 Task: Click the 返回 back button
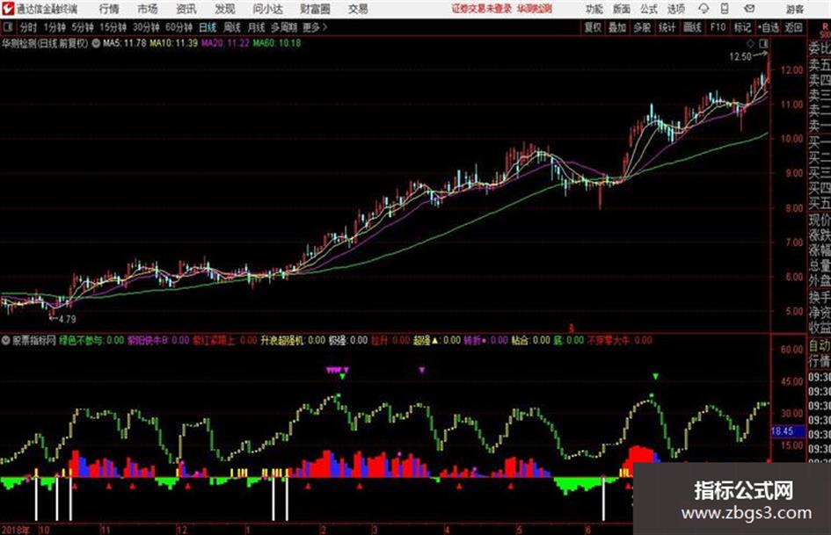[x=793, y=27]
